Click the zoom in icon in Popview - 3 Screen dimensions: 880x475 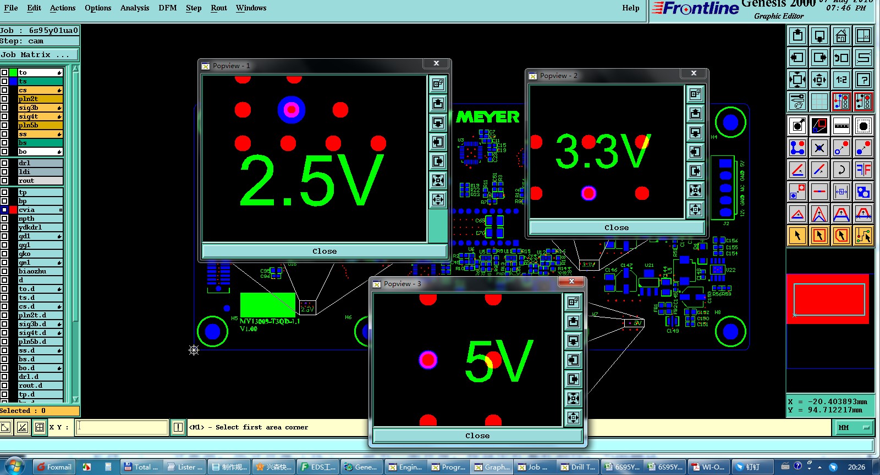pyautogui.click(x=573, y=417)
